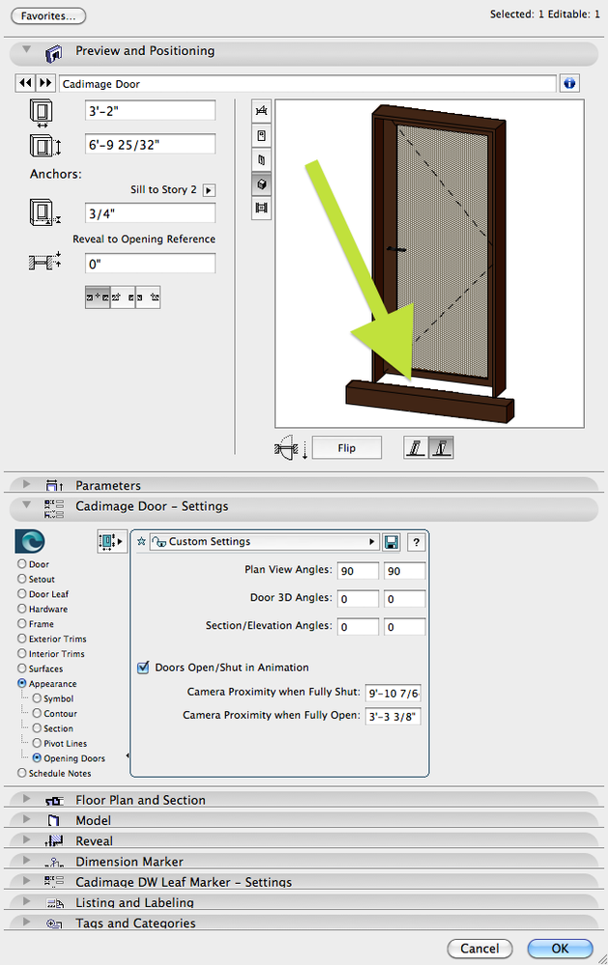The height and width of the screenshot is (965, 608).
Task: Select the preview picture icon below 3D view
Action: pos(261,208)
